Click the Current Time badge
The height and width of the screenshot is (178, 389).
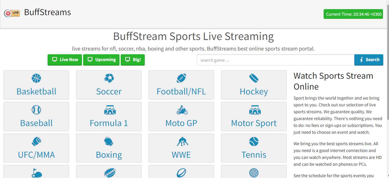point(353,14)
